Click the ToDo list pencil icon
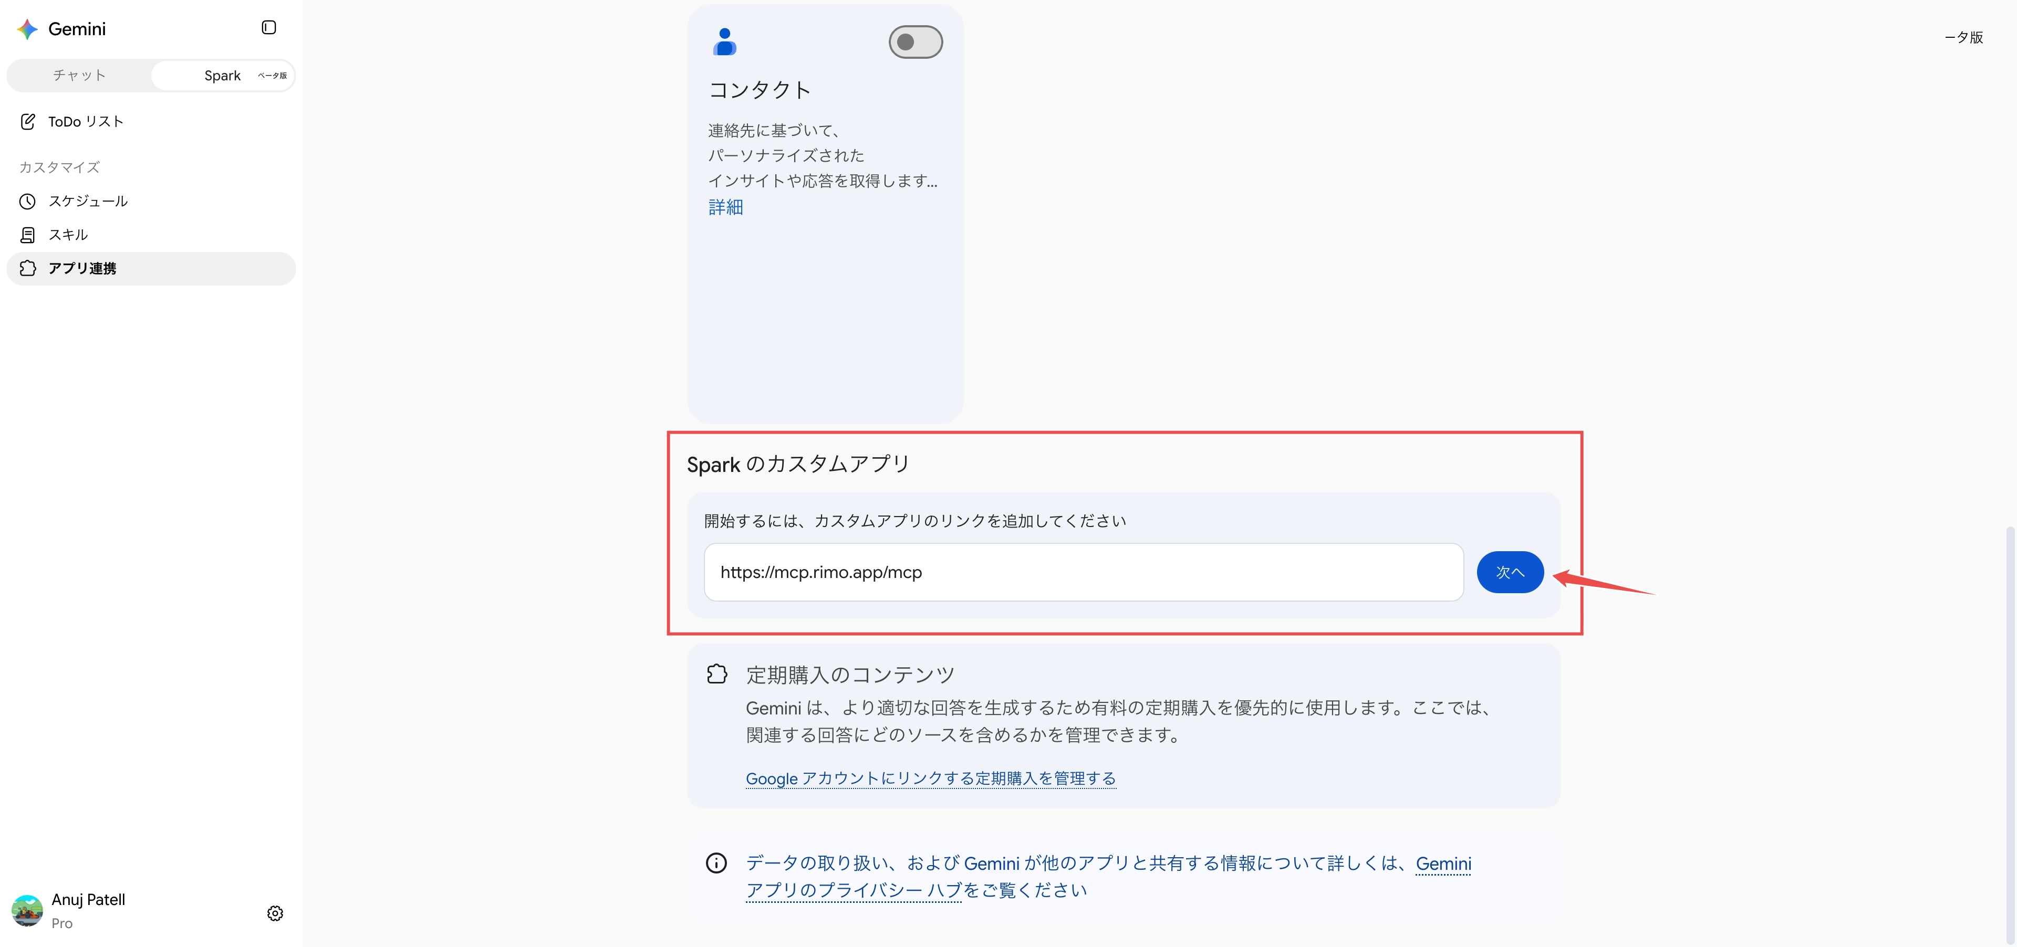This screenshot has width=2017, height=947. [27, 121]
